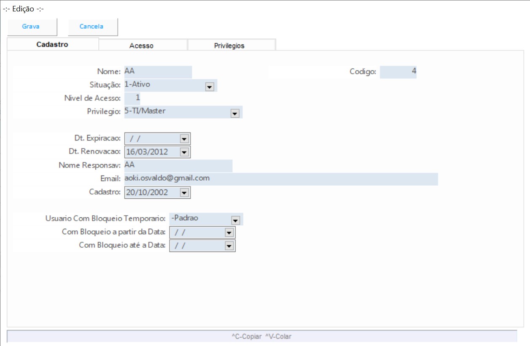This screenshot has width=530, height=346.
Task: Click the Email input field
Action: tap(280, 178)
